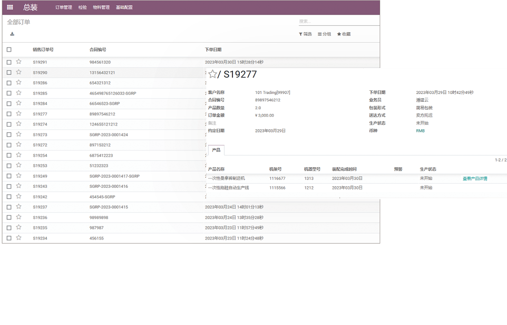Check the select-all header checkbox

[x=9, y=50]
